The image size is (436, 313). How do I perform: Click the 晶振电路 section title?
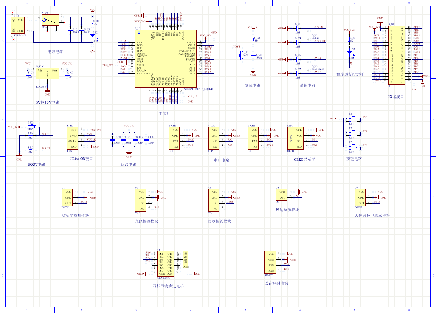point(308,85)
